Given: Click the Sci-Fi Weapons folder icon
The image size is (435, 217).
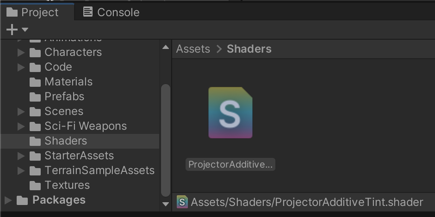Looking at the screenshot, I should point(35,127).
